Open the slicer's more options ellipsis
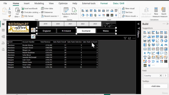This screenshot has height=95, width=169. tap(114, 26)
